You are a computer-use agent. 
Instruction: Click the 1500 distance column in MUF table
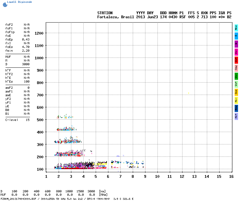click(x=80, y=191)
